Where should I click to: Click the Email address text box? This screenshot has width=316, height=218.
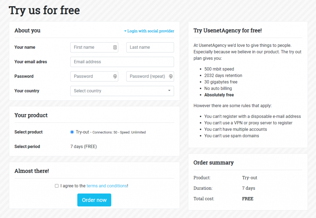122,62
